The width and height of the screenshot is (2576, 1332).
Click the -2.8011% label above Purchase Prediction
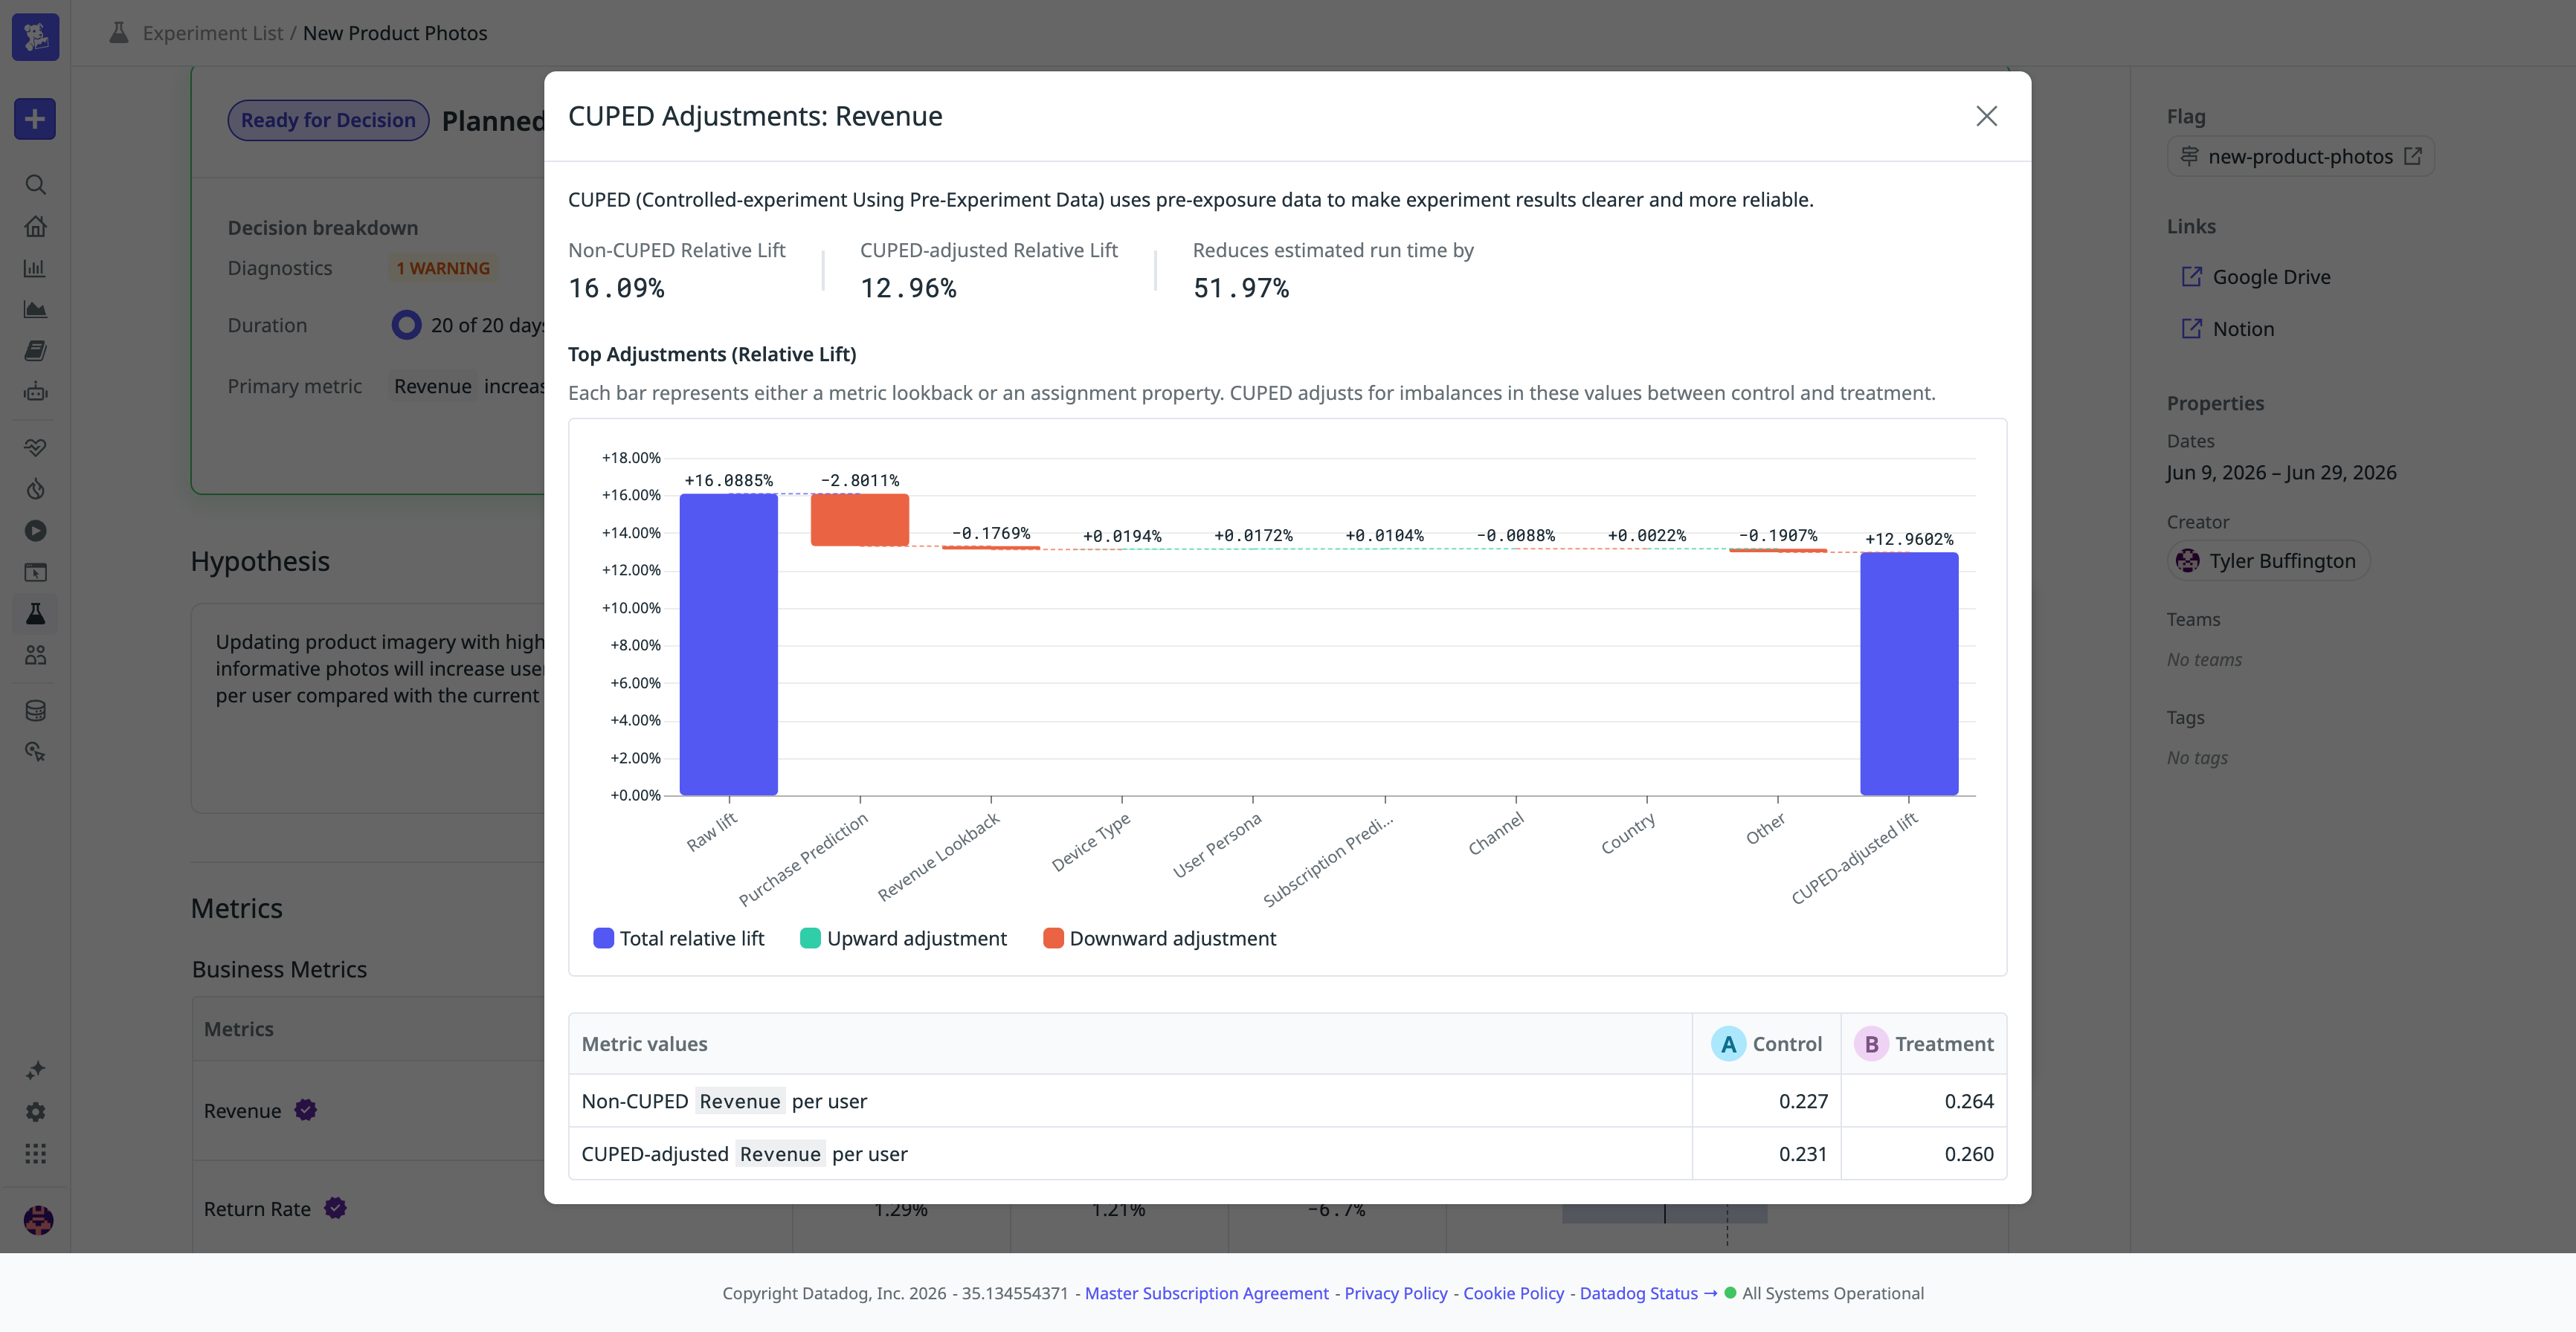(x=860, y=481)
